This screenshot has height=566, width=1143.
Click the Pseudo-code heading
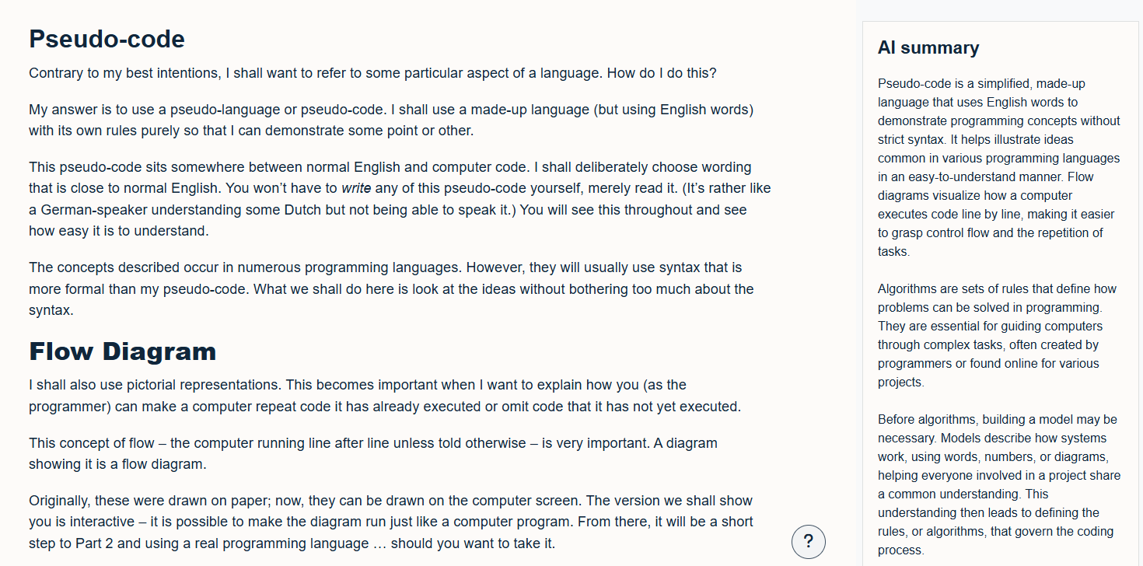[107, 39]
